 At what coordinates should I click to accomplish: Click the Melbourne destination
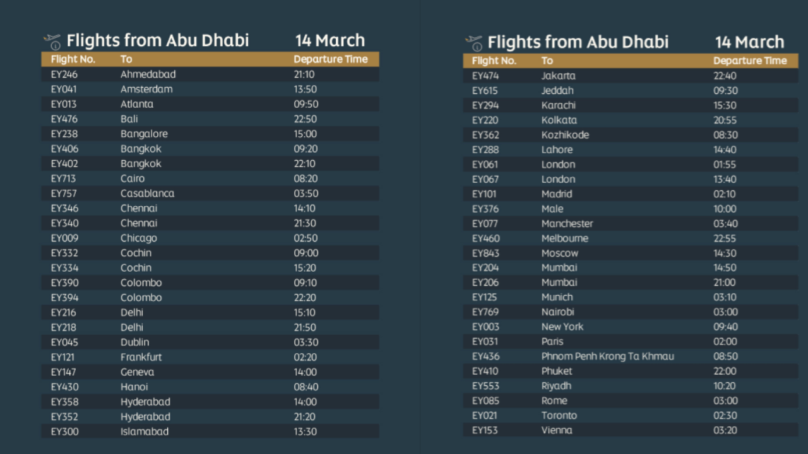(x=565, y=238)
